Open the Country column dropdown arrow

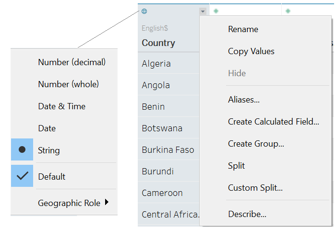pos(203,11)
